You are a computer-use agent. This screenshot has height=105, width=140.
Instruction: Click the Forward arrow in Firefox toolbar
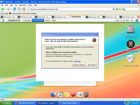pos(8,9)
